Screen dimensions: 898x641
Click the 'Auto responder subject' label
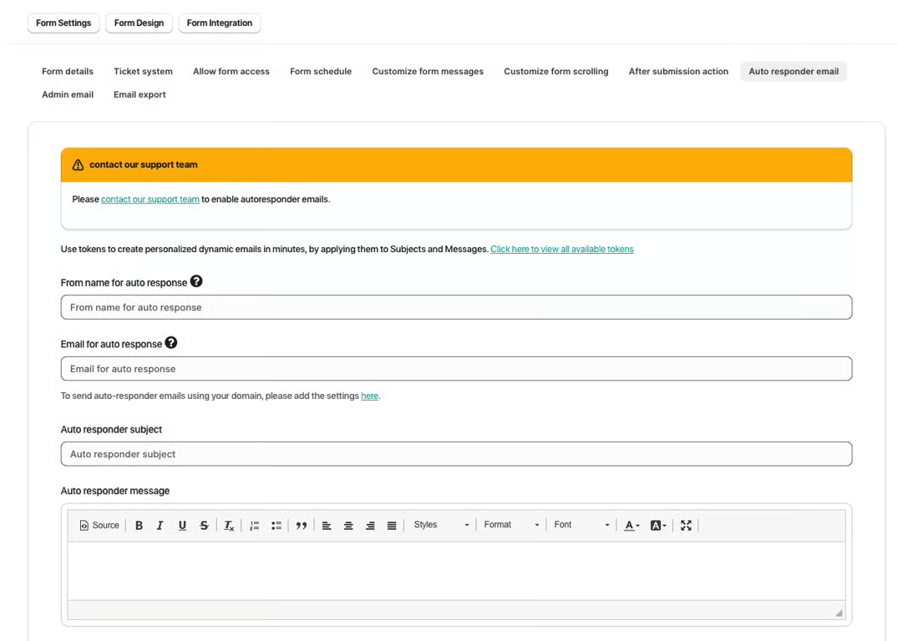coord(112,429)
